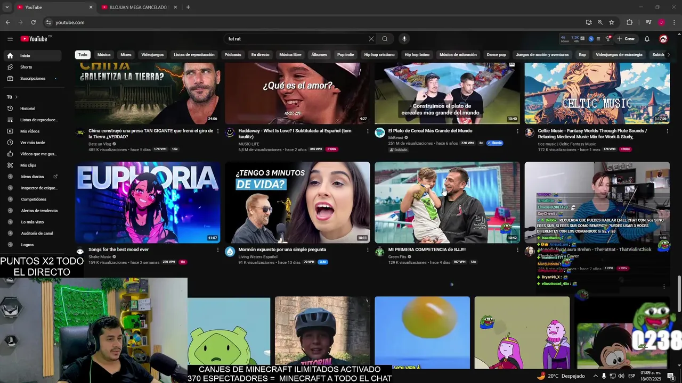Open the CELTIC MUSIC video thumbnail
Screen dimensions: 682x383
597,93
